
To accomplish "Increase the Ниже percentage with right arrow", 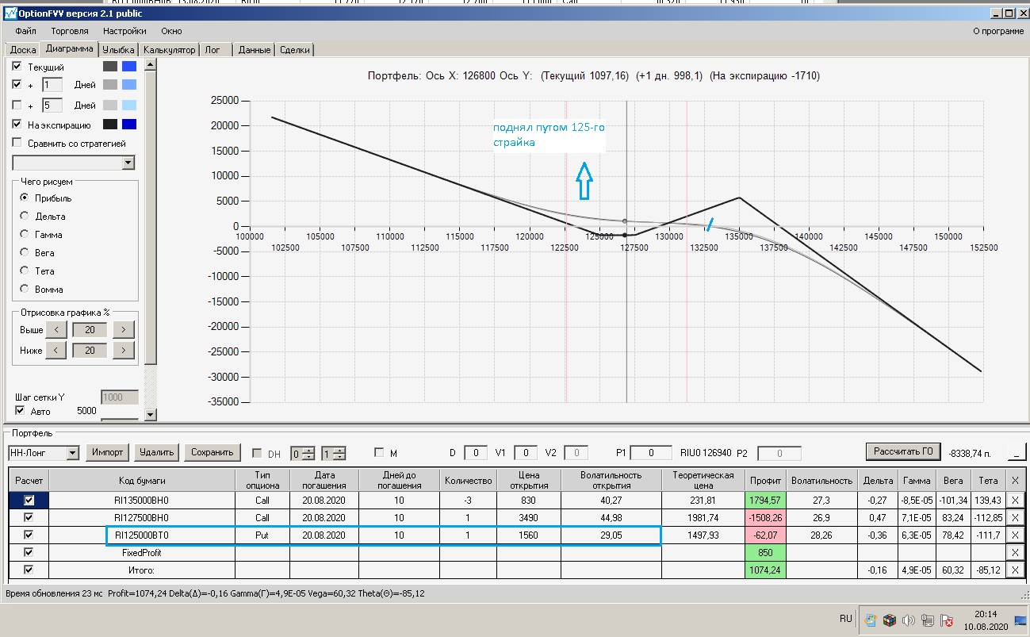I will point(123,350).
